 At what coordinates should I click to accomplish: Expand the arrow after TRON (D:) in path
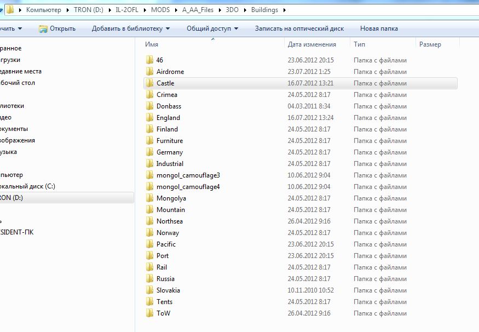point(109,10)
